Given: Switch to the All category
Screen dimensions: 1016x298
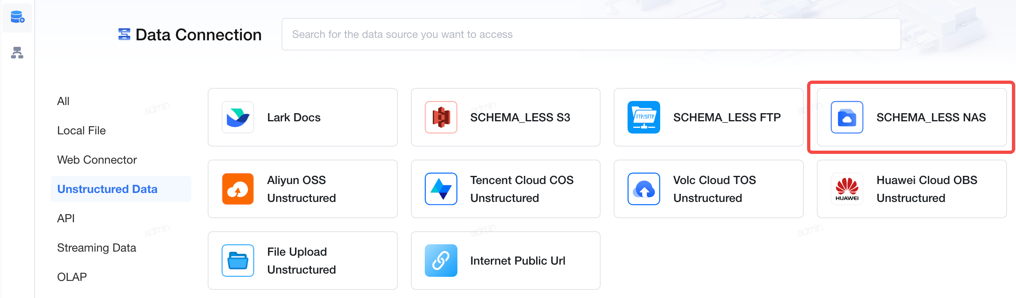Looking at the screenshot, I should (63, 101).
